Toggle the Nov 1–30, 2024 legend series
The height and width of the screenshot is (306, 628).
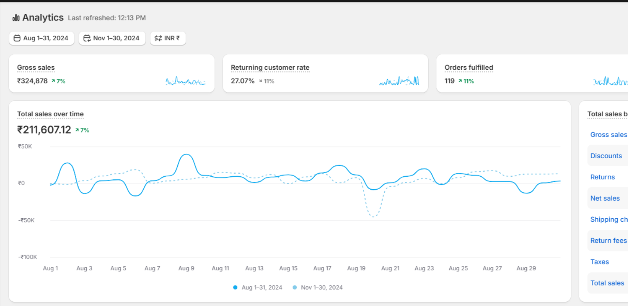pos(318,287)
